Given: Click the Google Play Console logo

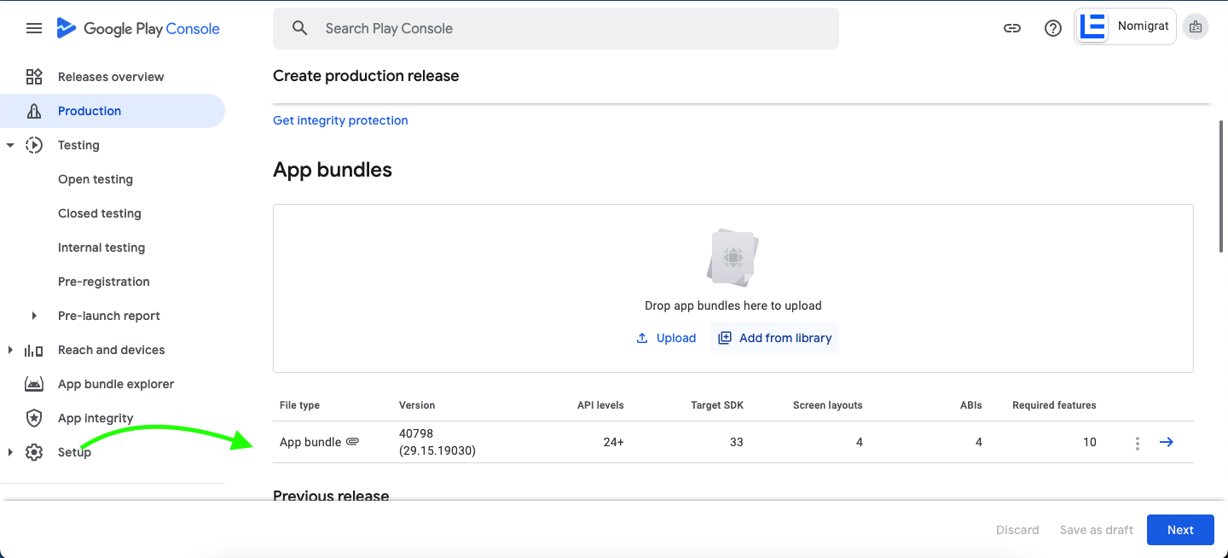Looking at the screenshot, I should 138,28.
